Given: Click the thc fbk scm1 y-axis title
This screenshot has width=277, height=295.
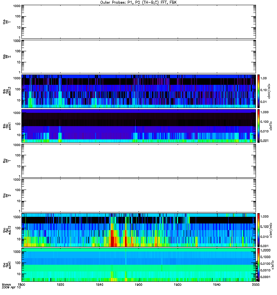Looking at the screenshot, I should 7,265.
